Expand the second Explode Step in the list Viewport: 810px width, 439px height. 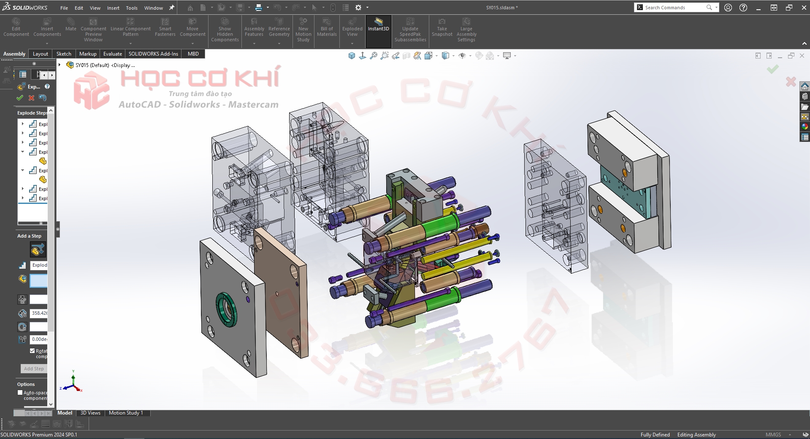tap(23, 133)
